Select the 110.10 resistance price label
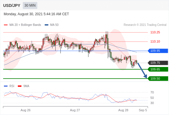Image resolution: width=169 pixels, height=115 pixels. [155, 41]
